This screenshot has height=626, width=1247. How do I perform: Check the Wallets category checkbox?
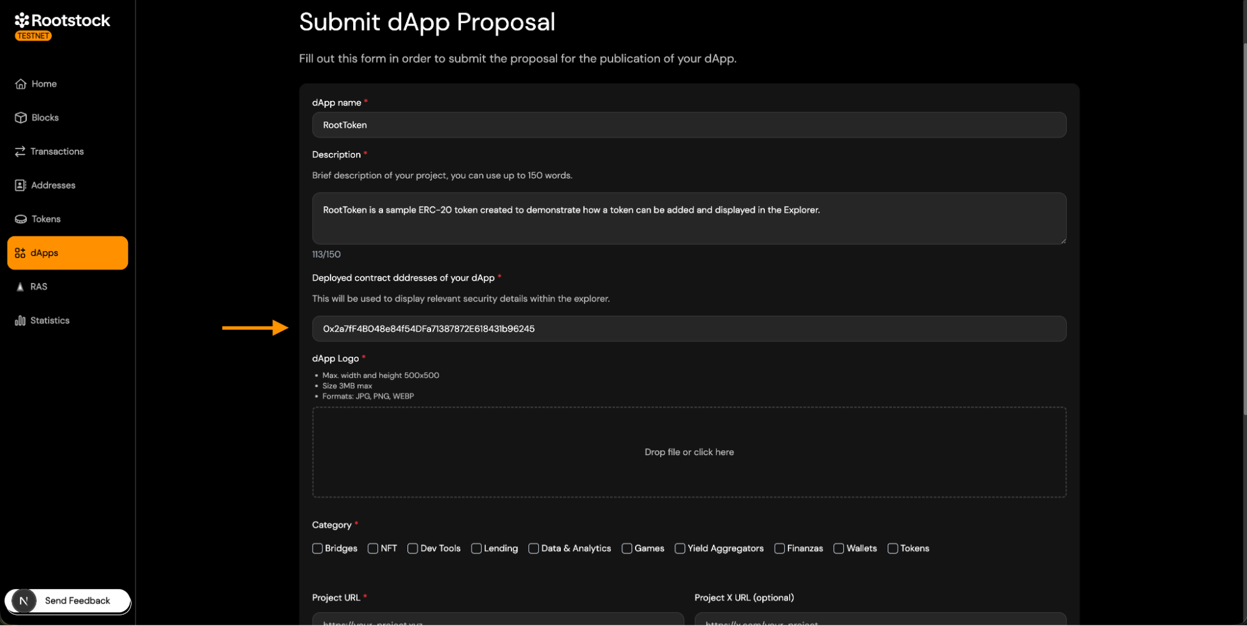[838, 549]
